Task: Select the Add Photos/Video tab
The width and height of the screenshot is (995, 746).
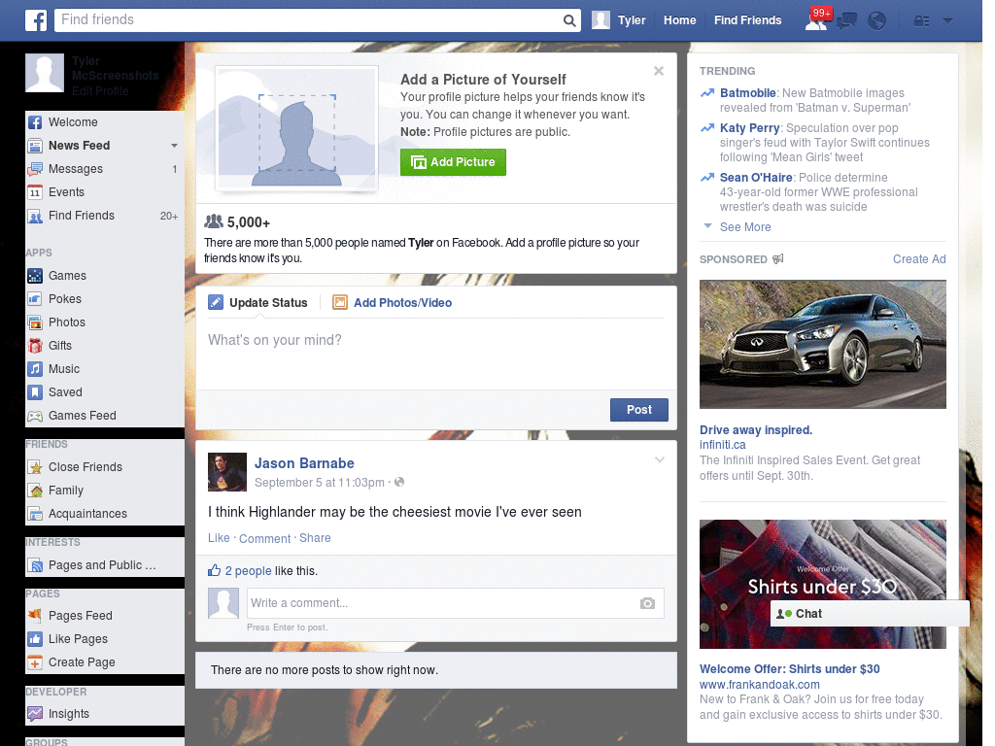Action: [393, 303]
